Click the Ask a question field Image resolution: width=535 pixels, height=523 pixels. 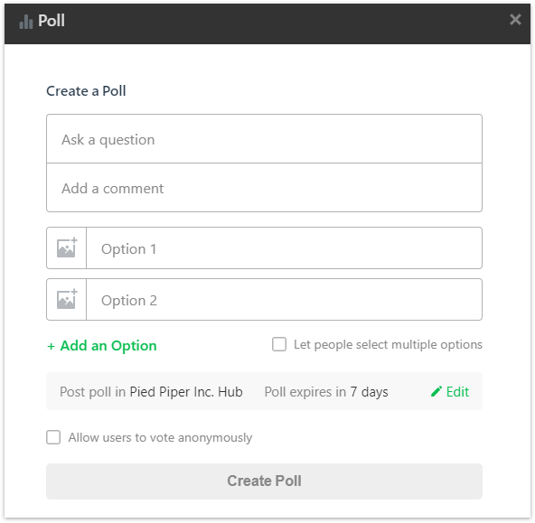pos(264,139)
